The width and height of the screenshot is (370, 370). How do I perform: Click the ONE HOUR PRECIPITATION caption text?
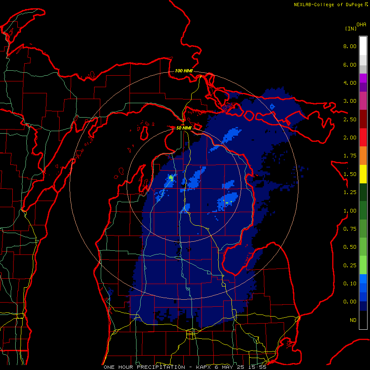click(144, 367)
